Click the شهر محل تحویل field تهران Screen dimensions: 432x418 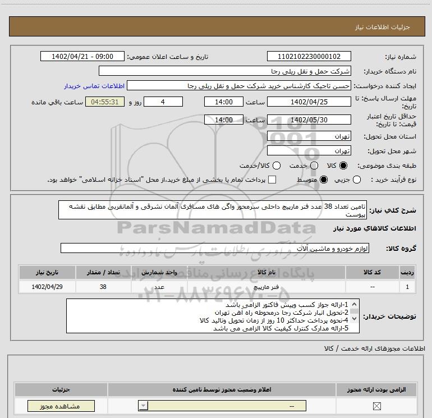click(309, 150)
